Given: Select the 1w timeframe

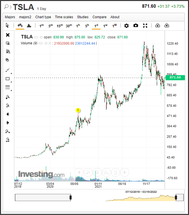Looking at the screenshot, I should coord(105,26).
